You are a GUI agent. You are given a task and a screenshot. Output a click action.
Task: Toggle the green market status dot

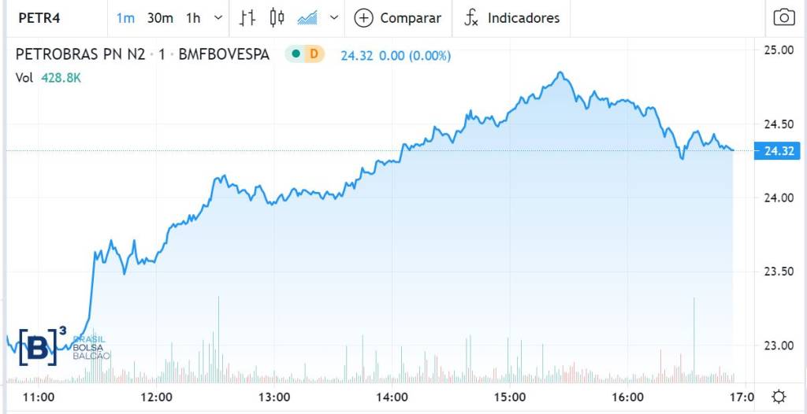point(296,54)
